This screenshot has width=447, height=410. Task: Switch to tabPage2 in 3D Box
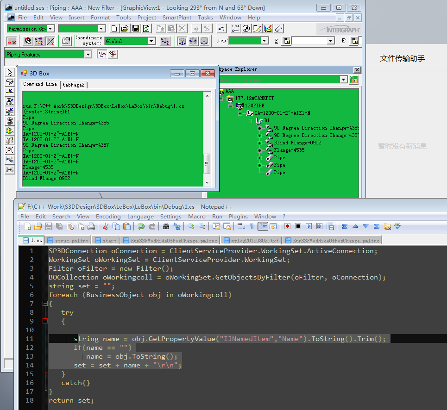[x=74, y=85]
